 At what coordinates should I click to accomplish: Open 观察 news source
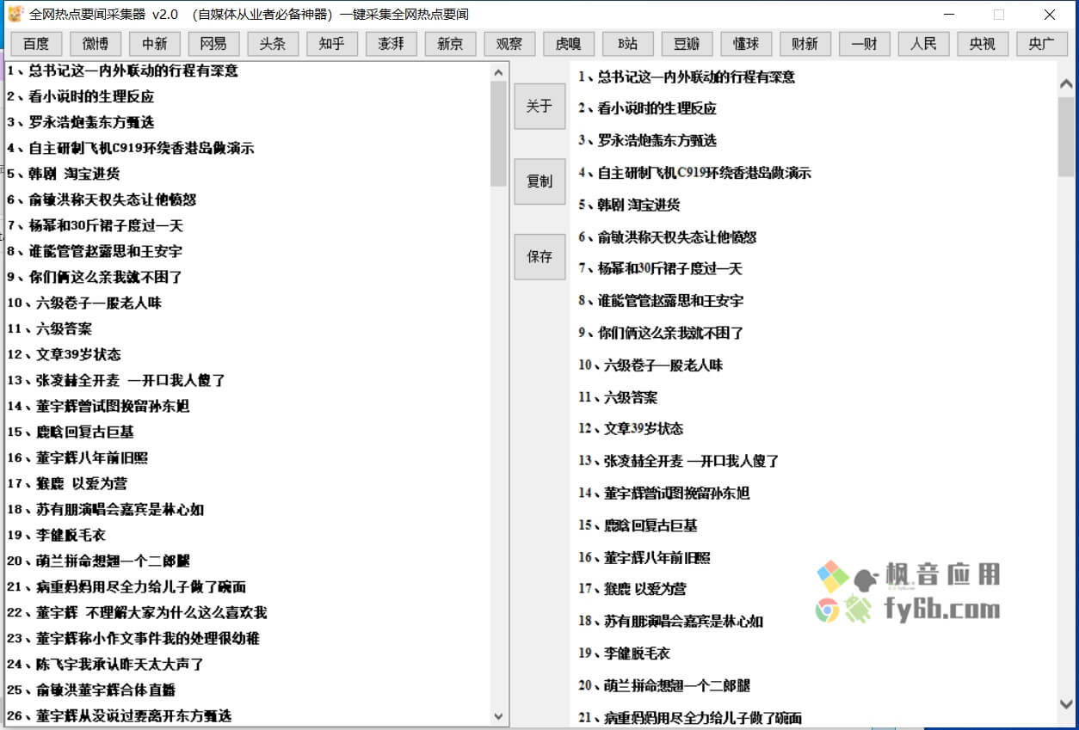[509, 44]
